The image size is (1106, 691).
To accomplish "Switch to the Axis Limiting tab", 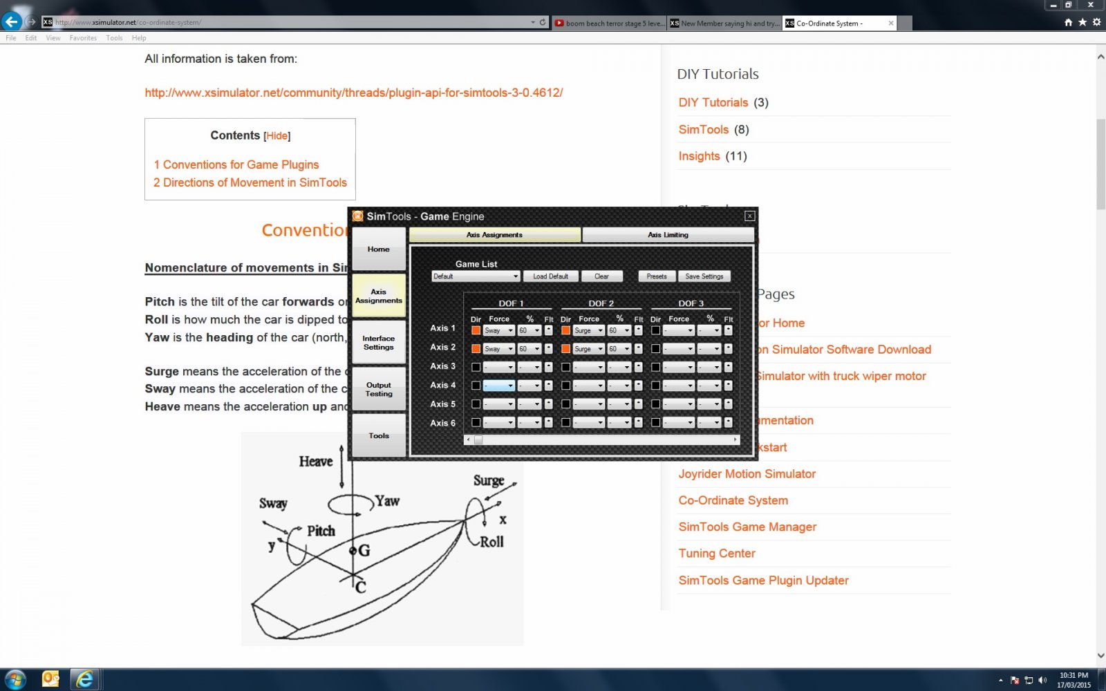I will coord(668,235).
